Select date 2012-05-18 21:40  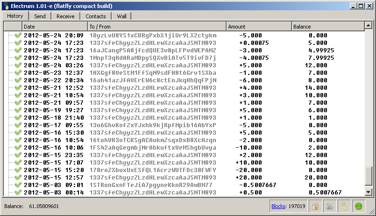pos(54,118)
